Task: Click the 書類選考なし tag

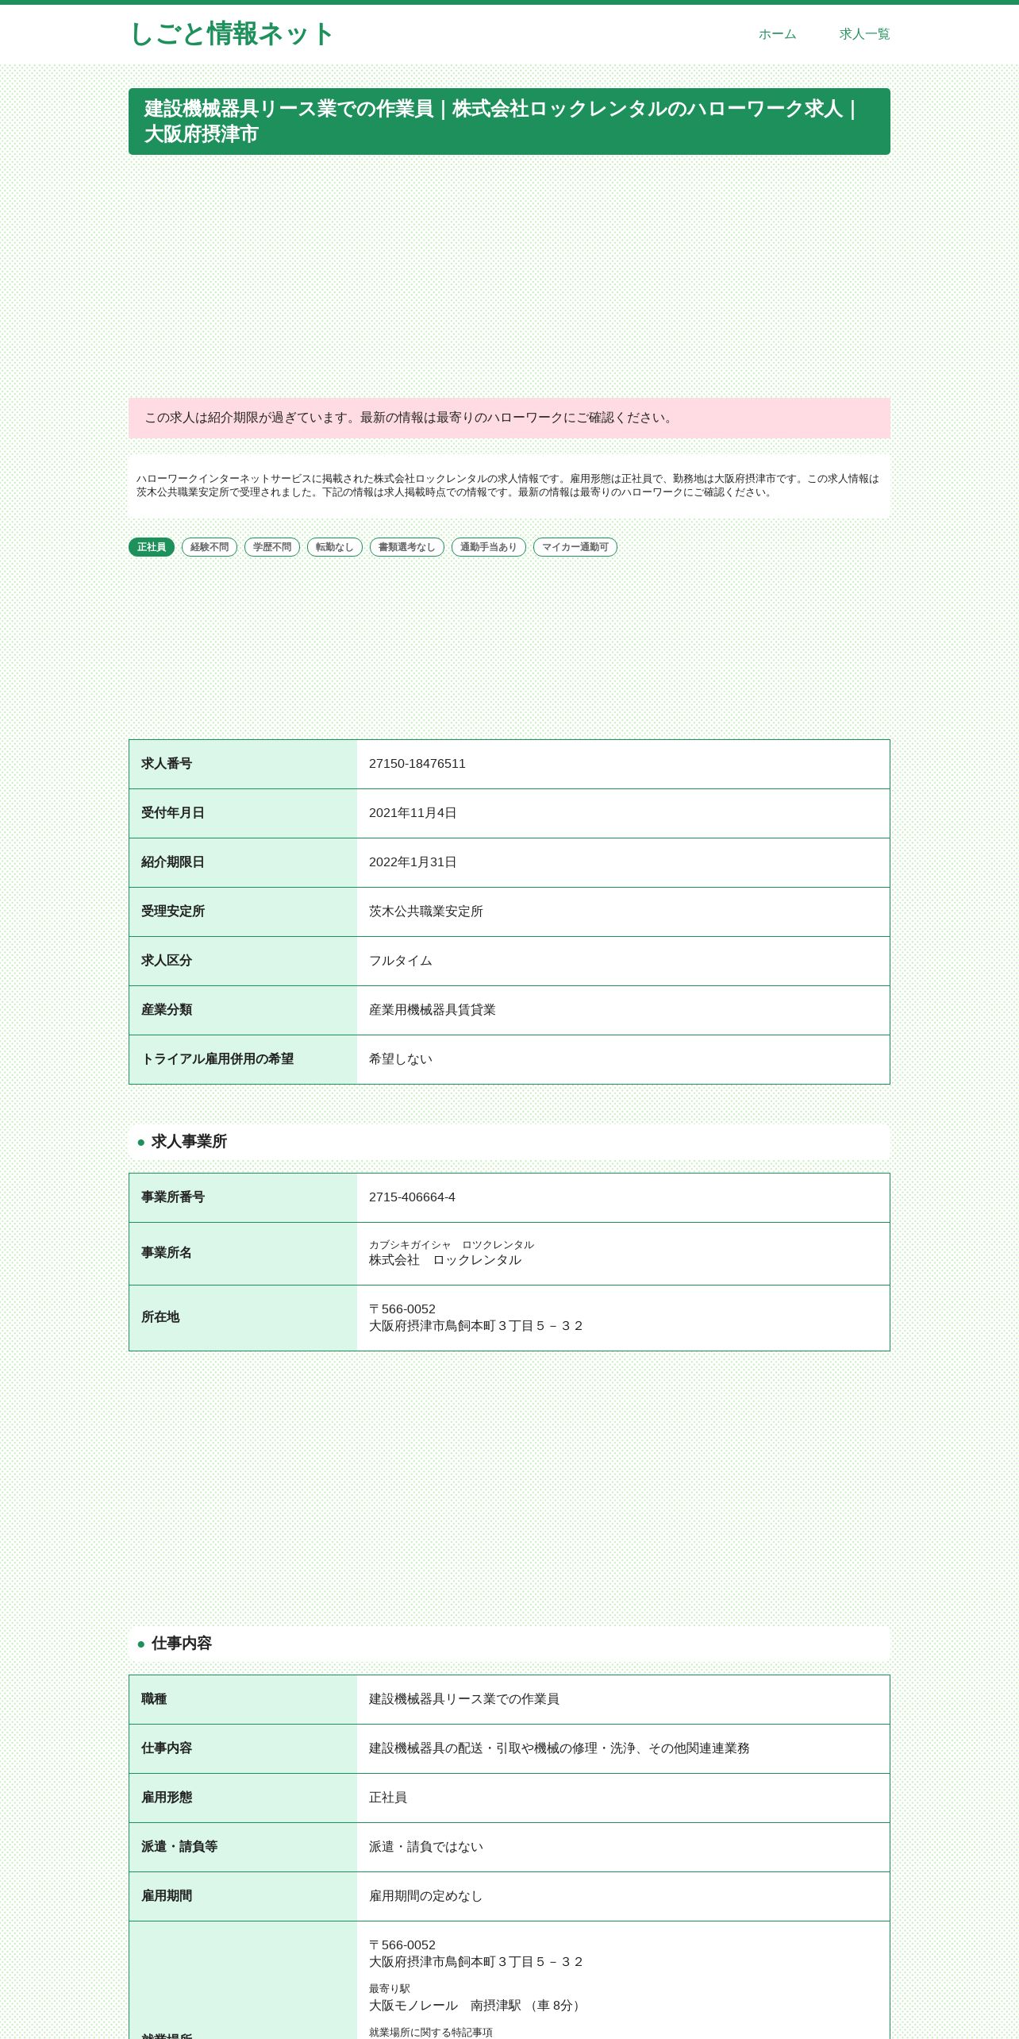Action: (407, 547)
